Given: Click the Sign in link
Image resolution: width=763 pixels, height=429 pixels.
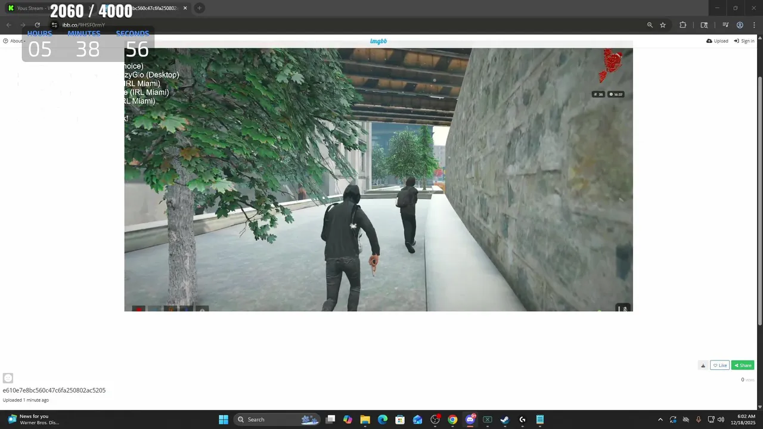Looking at the screenshot, I should click(744, 41).
